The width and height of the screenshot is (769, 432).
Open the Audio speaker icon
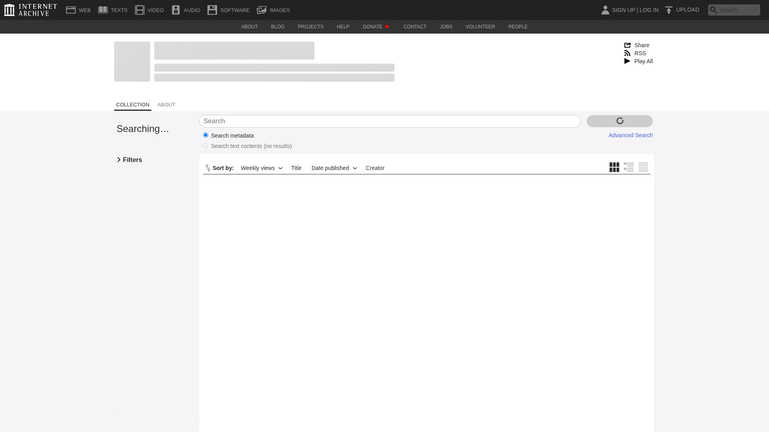click(176, 10)
